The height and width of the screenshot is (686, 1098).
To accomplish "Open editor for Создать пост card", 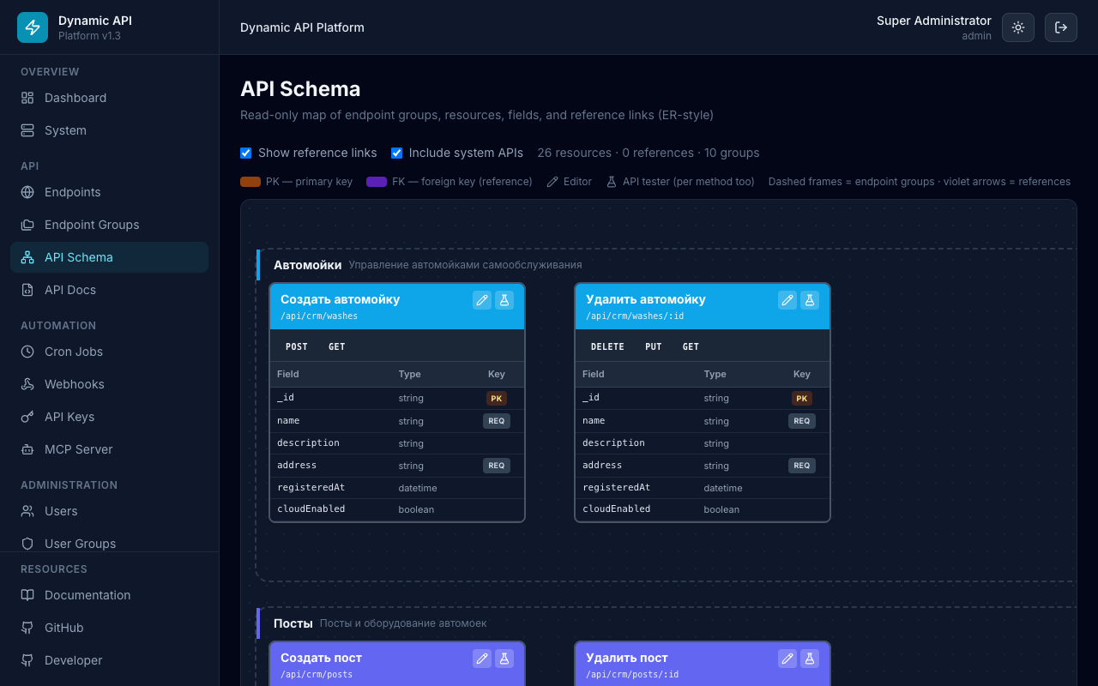I will (482, 659).
